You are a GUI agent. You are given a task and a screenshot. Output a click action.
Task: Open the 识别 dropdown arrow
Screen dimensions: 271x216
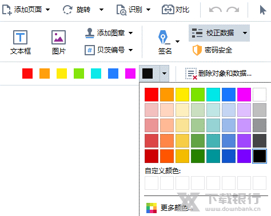pyautogui.click(x=148, y=10)
